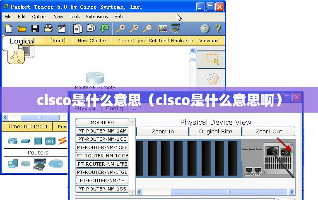This screenshot has width=318, height=200.
Task: Open the Custom Devices Dialog icon
Action: [x=175, y=28]
